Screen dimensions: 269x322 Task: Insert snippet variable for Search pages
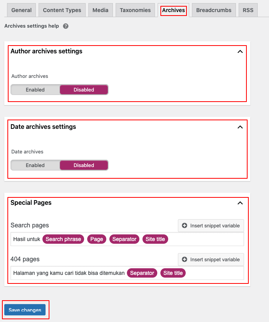click(x=211, y=226)
